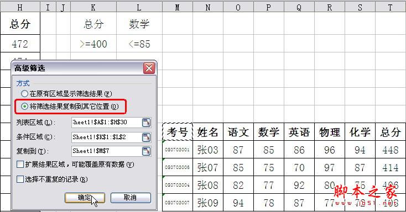
Task: Click 化学 header cell in results
Action: [360, 132]
